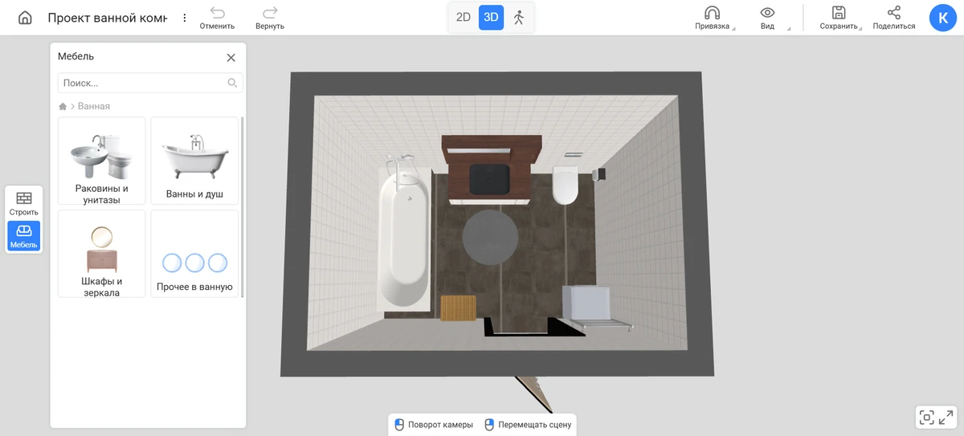The height and width of the screenshot is (436, 964).
Task: Click Перемещать сцену hint
Action: tap(528, 425)
